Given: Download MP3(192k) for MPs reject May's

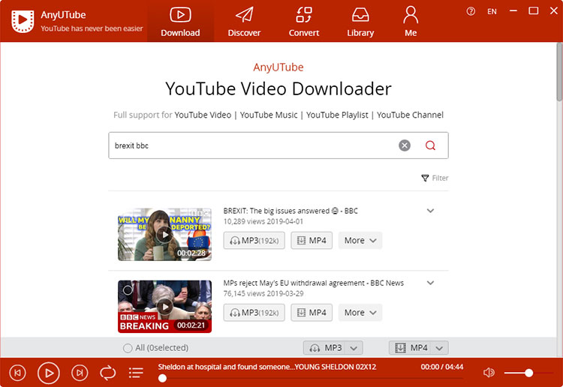Looking at the screenshot, I should [x=254, y=313].
